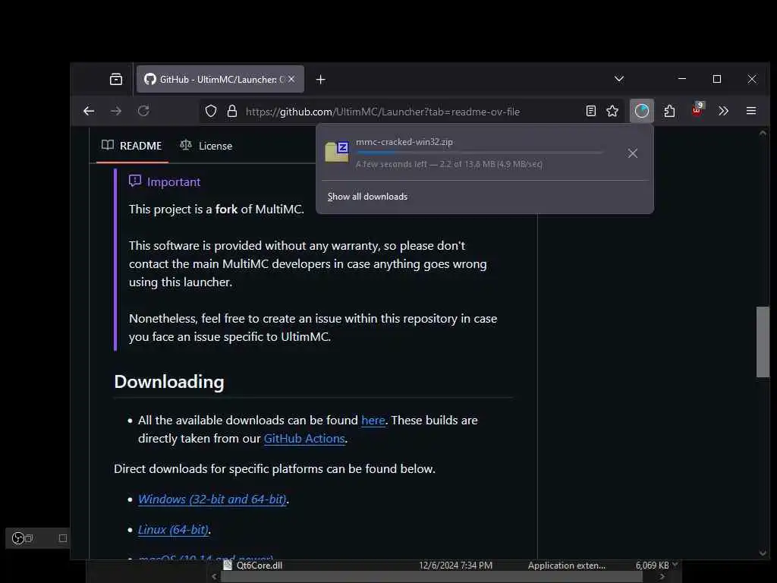
Task: Open the 'here' downloads link
Action: click(373, 421)
